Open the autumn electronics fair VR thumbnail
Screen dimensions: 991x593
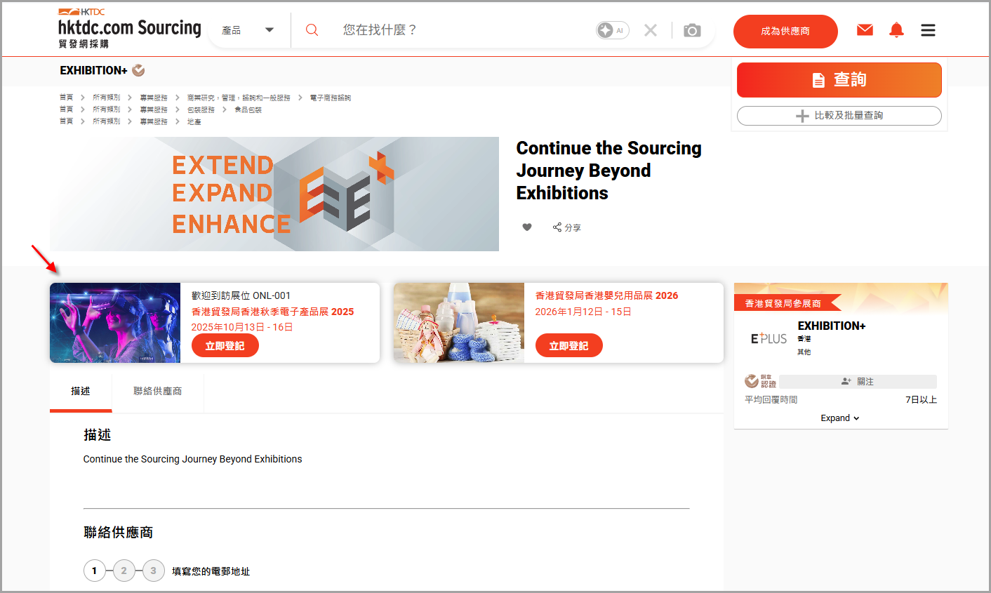(x=115, y=323)
